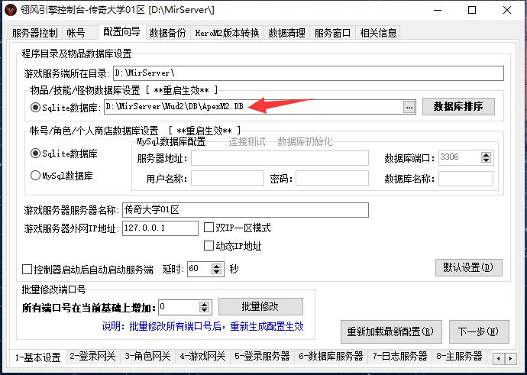
Task: Toggle 控制器启动后自动启动服务端 checkbox
Action: (x=27, y=269)
